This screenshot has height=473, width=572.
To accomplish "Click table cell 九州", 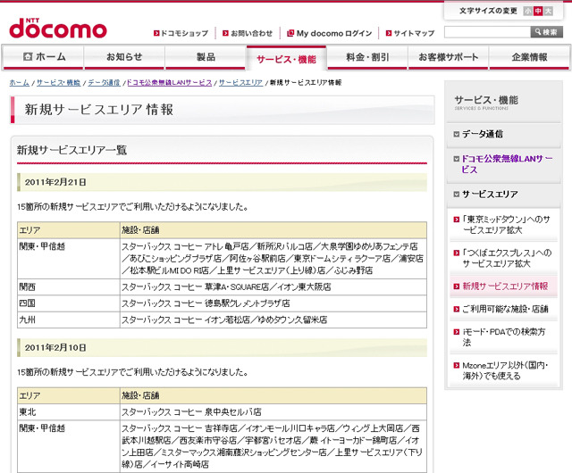I will [69, 320].
